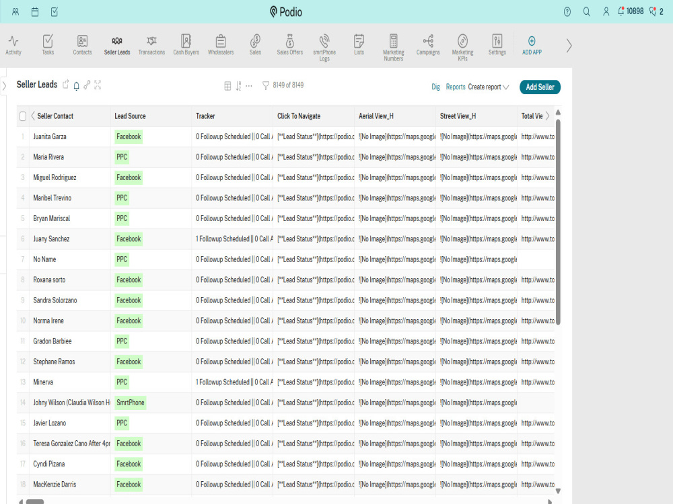This screenshot has width=673, height=504.
Task: Open the three-dots more options menu
Action: point(249,86)
